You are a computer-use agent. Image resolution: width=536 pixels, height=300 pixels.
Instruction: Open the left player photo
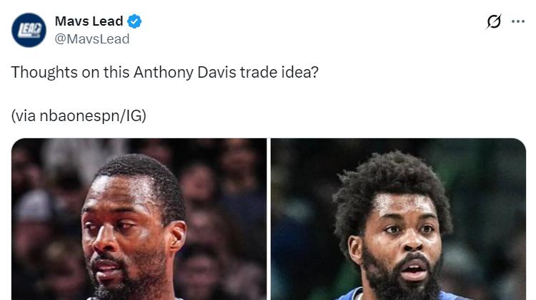[x=139, y=219]
